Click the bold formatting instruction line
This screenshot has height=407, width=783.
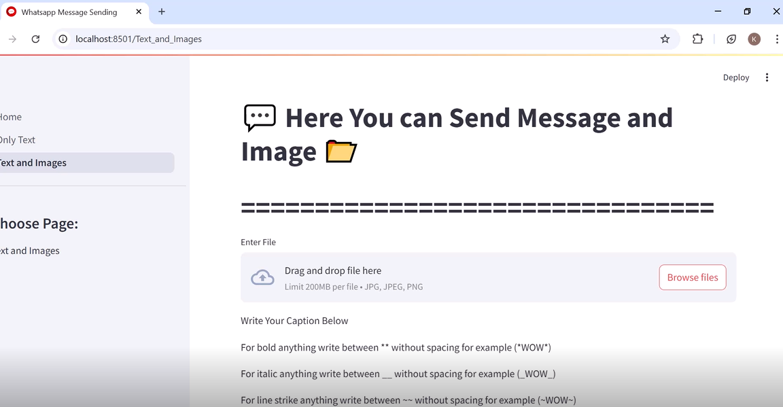(396, 348)
